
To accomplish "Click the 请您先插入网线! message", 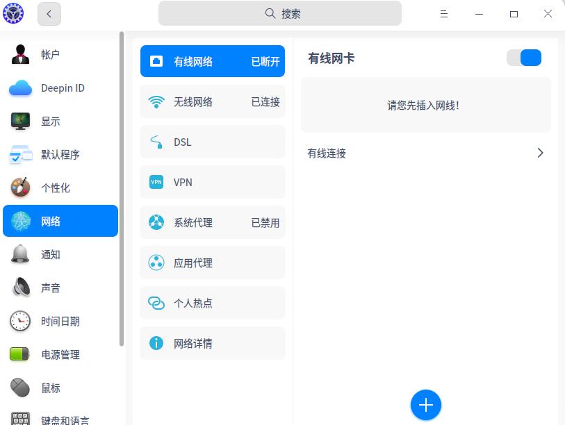I will (423, 105).
